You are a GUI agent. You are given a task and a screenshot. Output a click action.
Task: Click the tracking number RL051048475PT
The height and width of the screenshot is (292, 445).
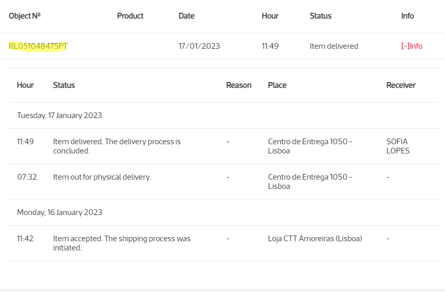click(38, 46)
